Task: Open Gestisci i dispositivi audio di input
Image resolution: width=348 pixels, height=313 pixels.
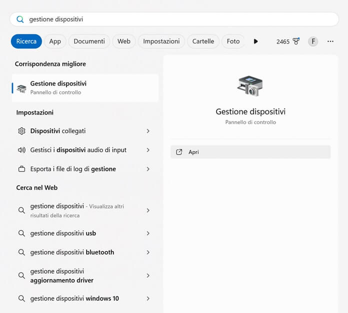Action: coord(84,150)
